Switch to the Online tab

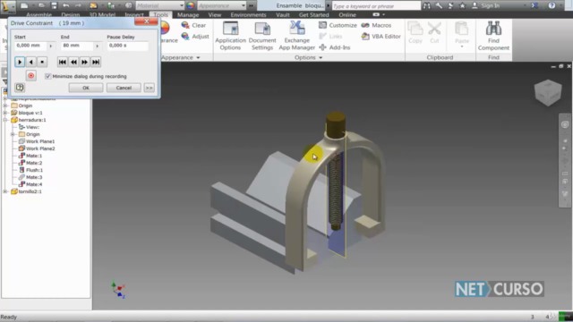click(347, 15)
